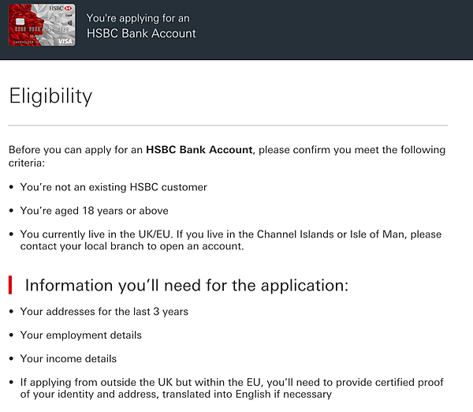Click the red lion artwork on card

[26, 26]
